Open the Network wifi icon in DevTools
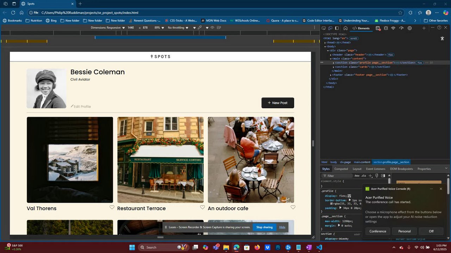Screen dimensions: 451x253 tap(393, 28)
